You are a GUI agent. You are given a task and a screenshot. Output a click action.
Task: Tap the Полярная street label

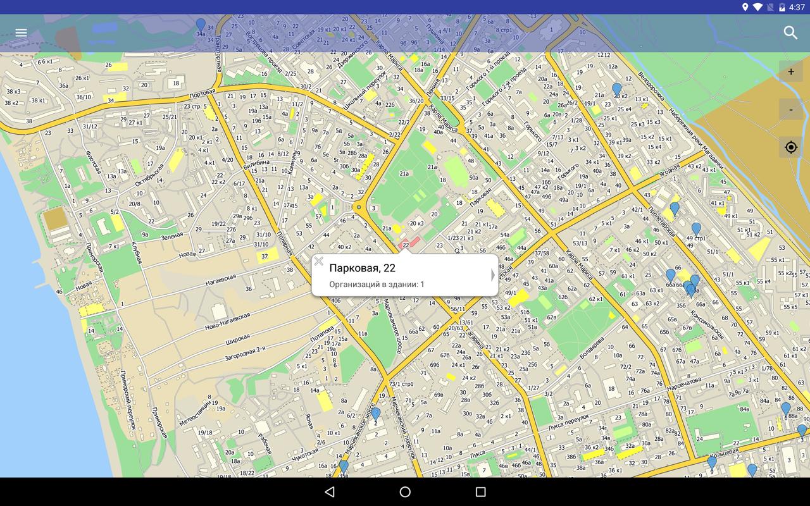[x=285, y=244]
